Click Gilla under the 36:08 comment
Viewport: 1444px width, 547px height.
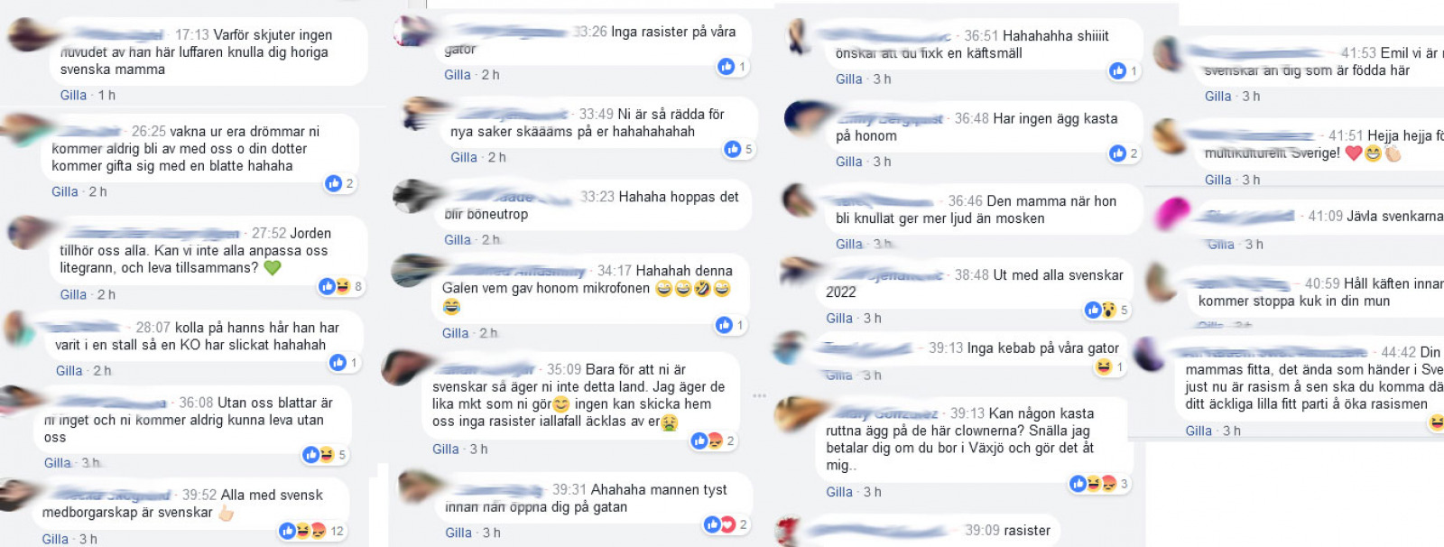coord(58,462)
